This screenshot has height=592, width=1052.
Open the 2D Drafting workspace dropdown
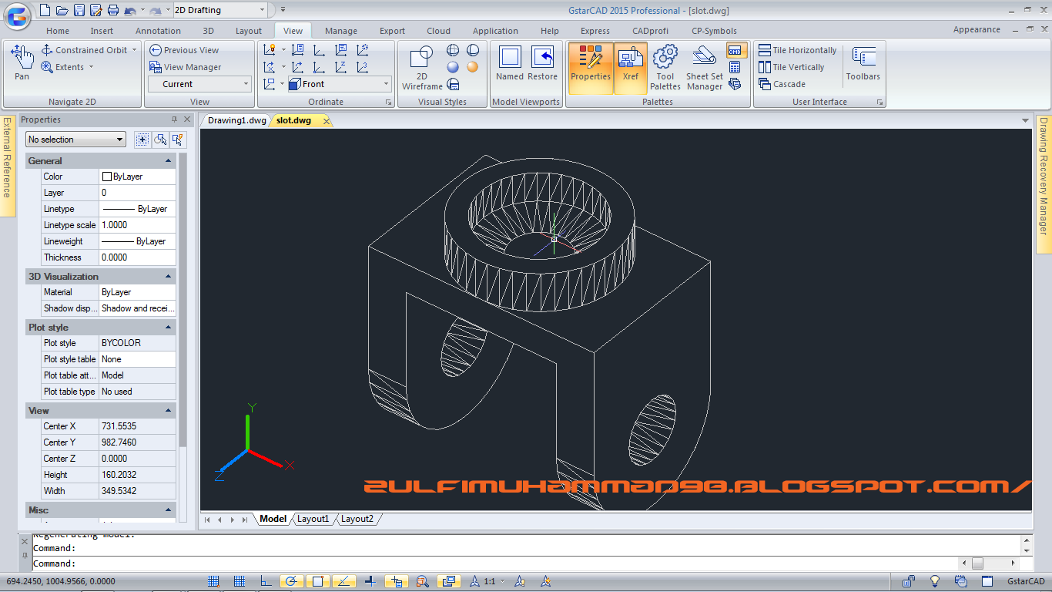point(219,10)
